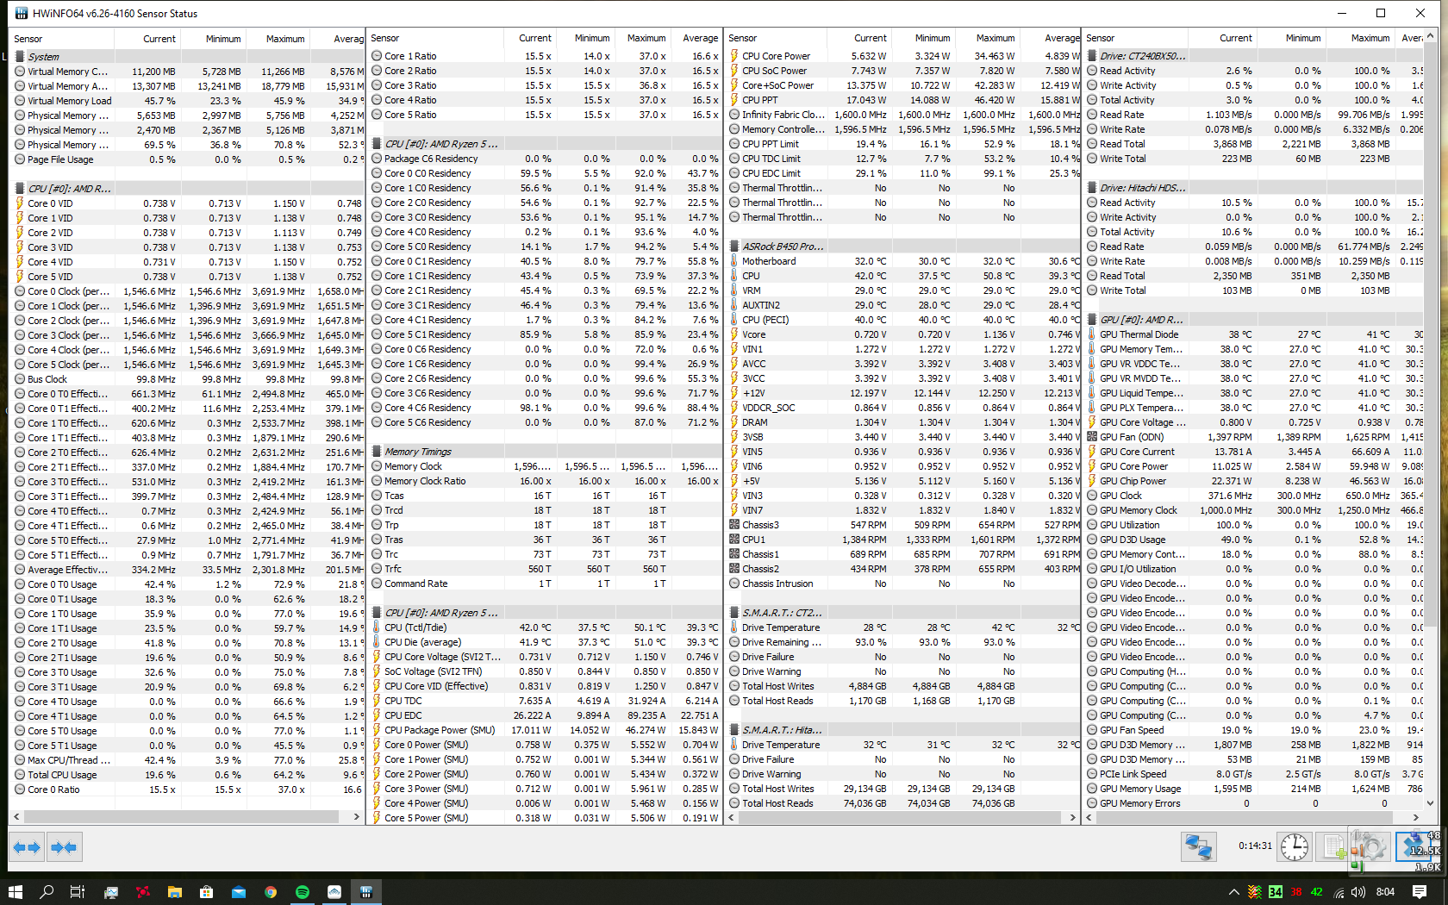Click the shrink layout arrows button
This screenshot has height=905, width=1448.
pos(64,847)
